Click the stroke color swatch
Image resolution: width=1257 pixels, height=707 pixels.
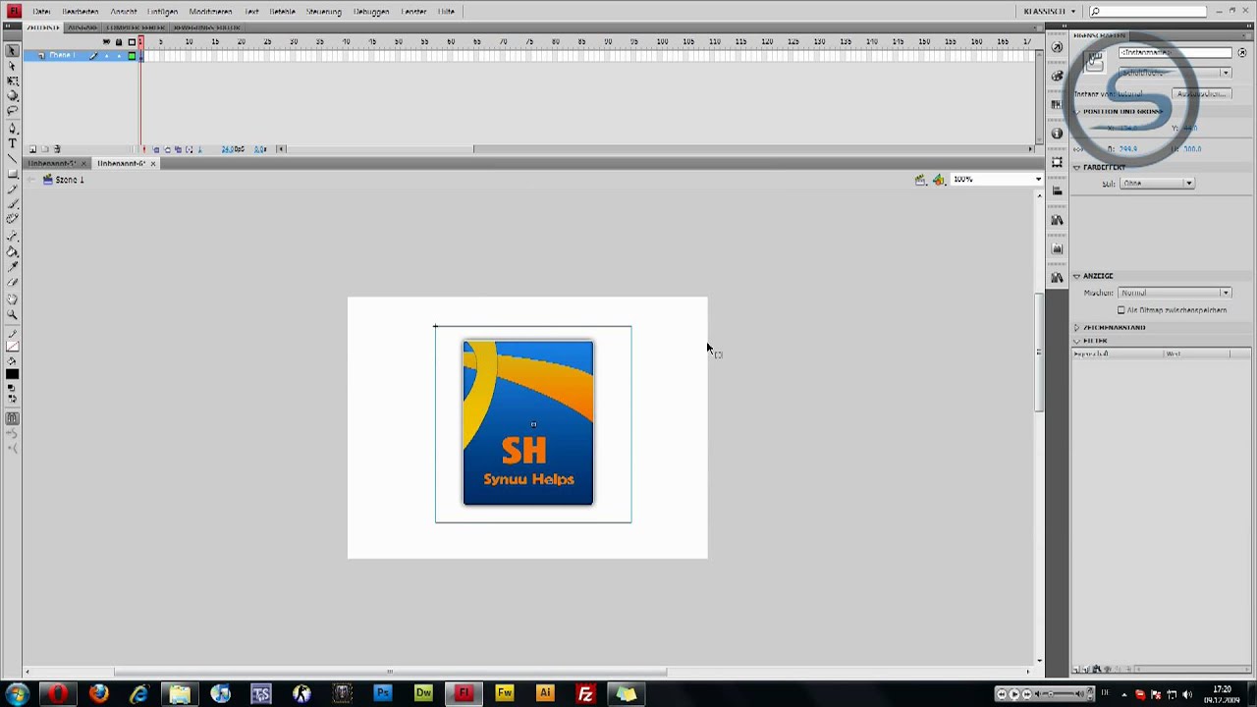click(x=13, y=346)
